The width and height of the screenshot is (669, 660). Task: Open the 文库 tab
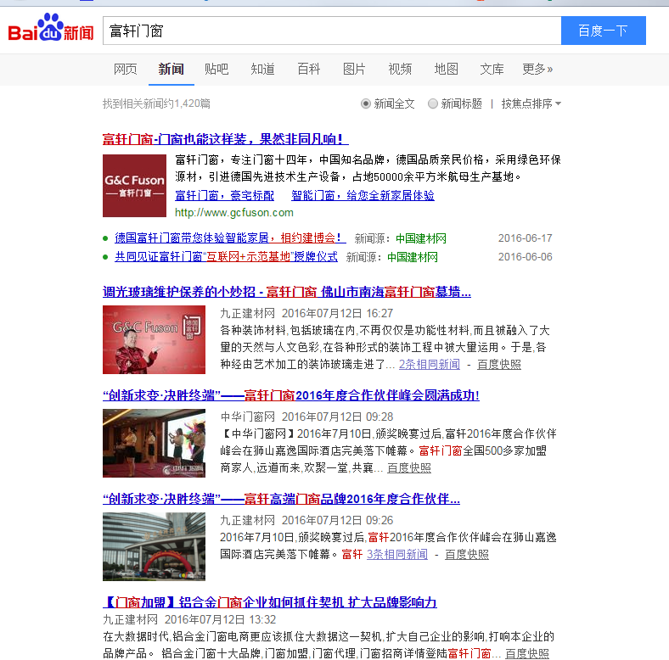(492, 69)
